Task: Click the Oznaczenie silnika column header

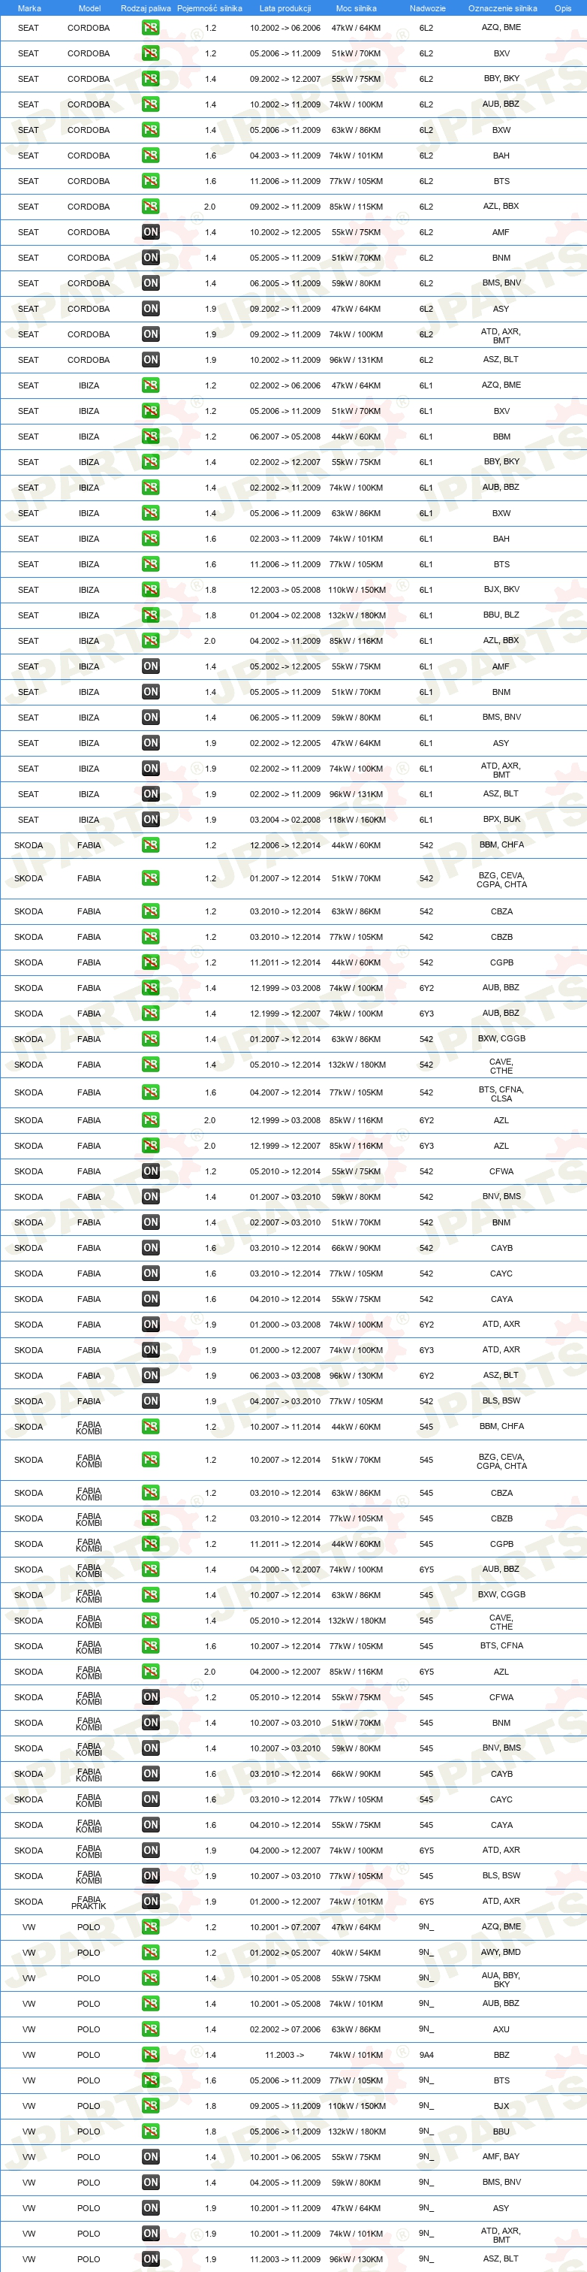Action: point(502,8)
